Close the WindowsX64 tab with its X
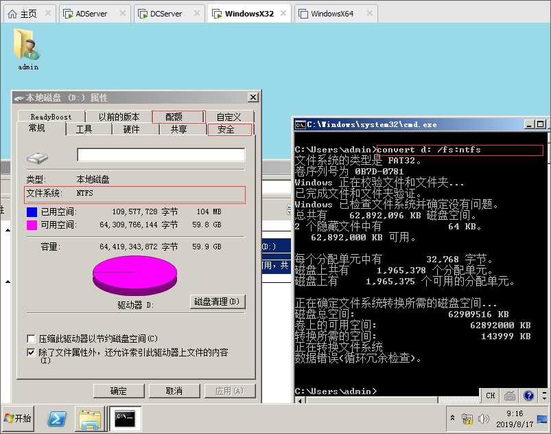The height and width of the screenshot is (434, 551). pos(369,13)
